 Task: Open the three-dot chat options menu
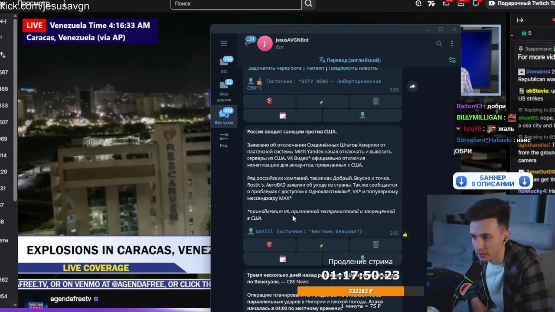tap(452, 43)
